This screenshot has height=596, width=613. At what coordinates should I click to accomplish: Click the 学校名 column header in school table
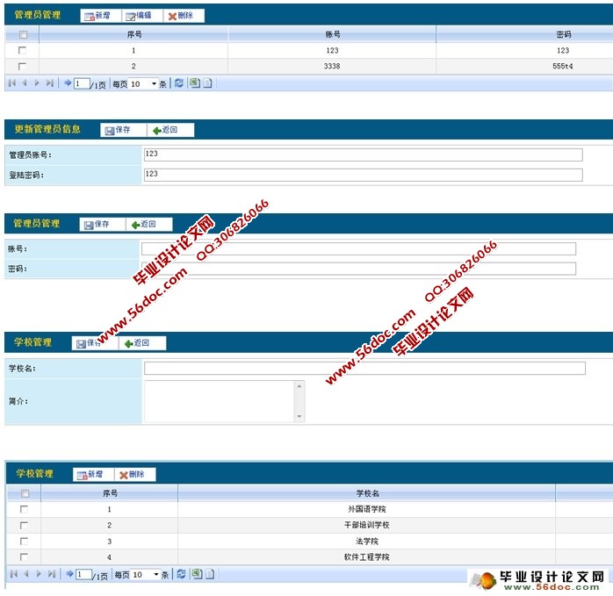[366, 493]
